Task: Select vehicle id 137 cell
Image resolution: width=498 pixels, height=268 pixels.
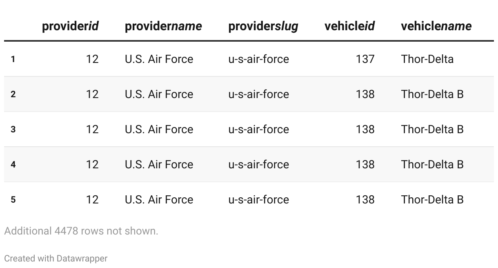Action: coord(365,59)
